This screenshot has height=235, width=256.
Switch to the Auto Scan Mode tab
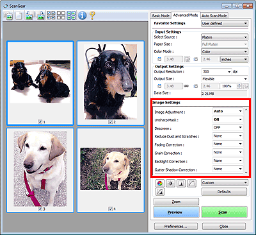(214, 16)
